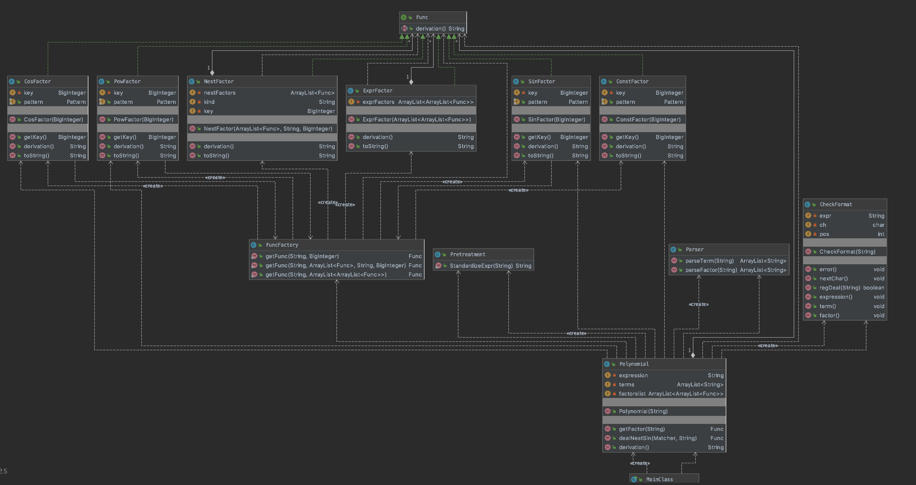Click the method icon beside StandardizeExpr(String)

(438, 266)
